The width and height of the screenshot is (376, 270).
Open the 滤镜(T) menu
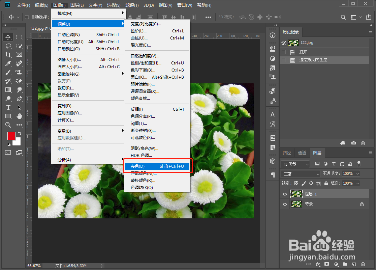point(132,5)
